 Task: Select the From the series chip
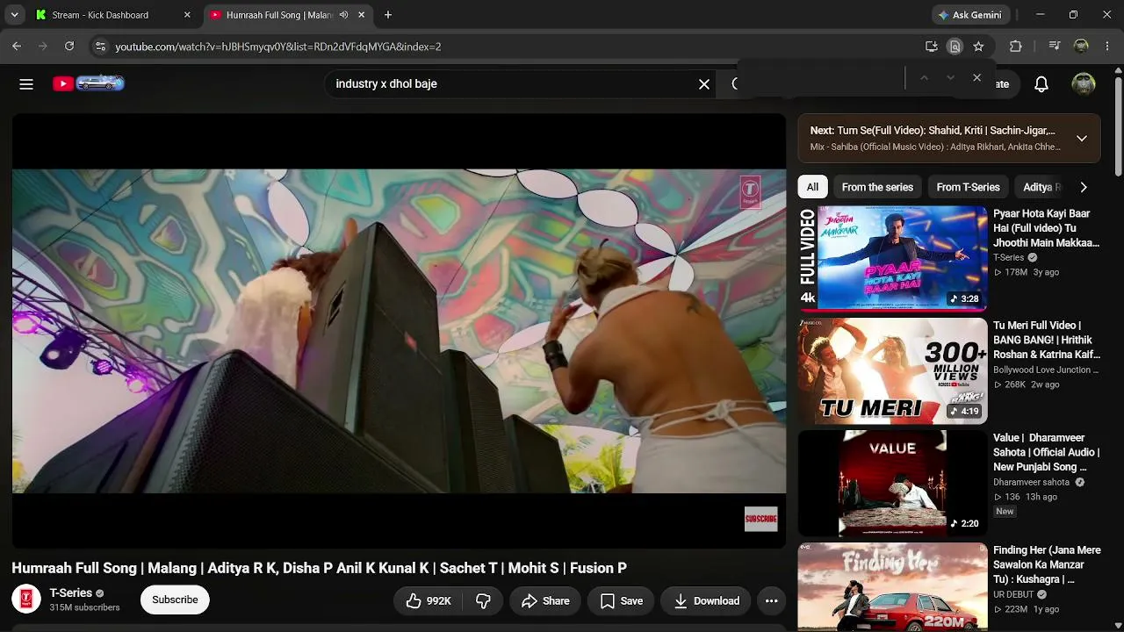pyautogui.click(x=877, y=187)
